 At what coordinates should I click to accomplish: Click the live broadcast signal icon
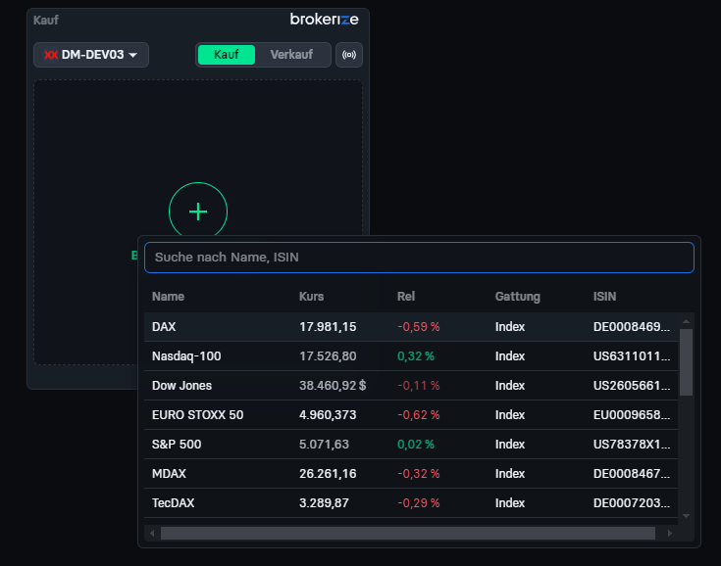pos(349,55)
